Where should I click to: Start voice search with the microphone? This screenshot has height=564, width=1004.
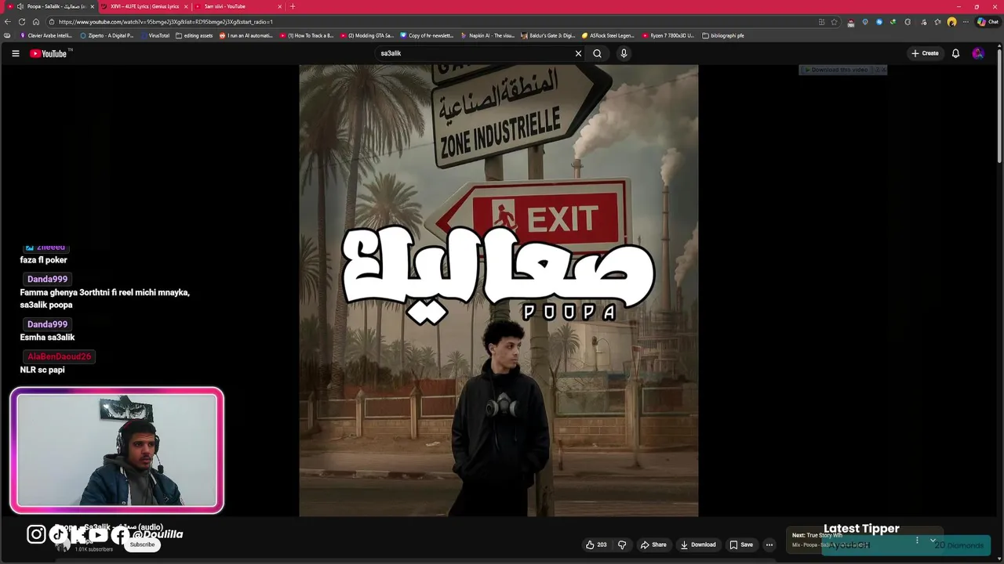pos(624,53)
